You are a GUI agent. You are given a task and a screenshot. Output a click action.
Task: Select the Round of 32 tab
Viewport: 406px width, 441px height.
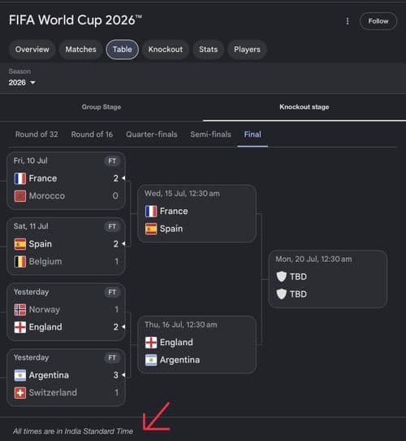click(37, 134)
